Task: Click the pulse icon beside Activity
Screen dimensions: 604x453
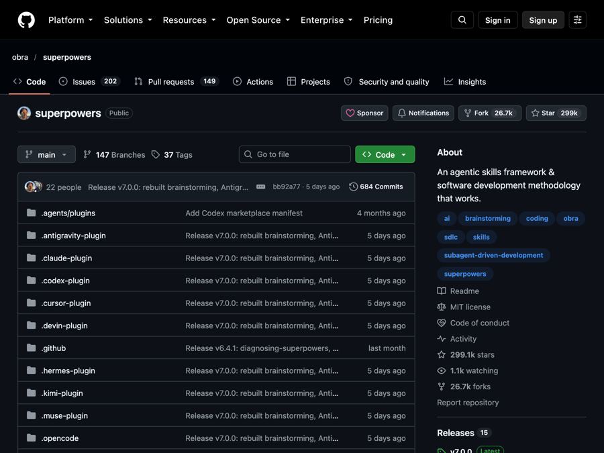Action: pos(442,339)
